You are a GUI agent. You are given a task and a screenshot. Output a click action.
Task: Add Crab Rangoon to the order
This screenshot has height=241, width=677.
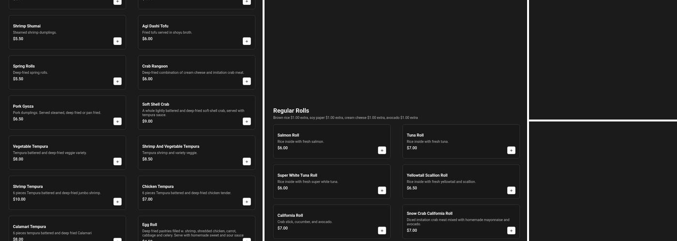[x=247, y=81]
